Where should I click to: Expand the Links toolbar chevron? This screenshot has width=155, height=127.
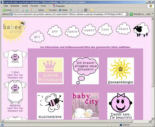tap(152, 14)
